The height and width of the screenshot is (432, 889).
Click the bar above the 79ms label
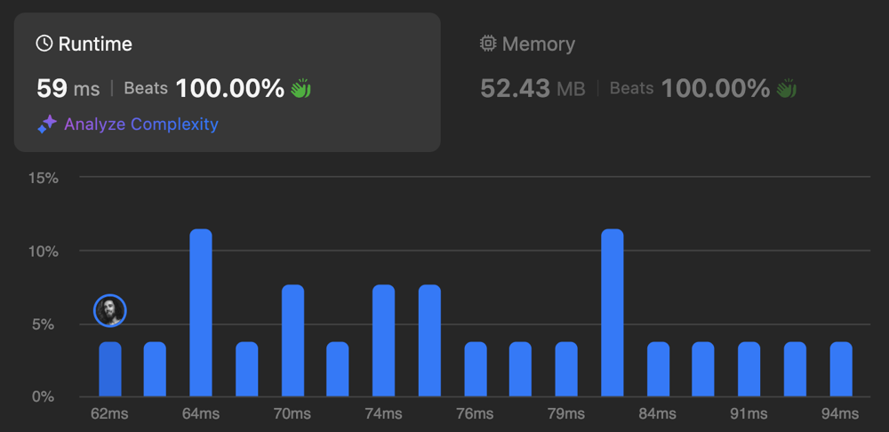tap(566, 369)
